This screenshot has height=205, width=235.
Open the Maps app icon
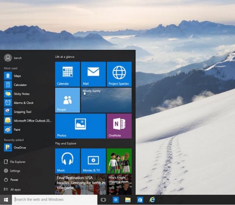point(8,76)
